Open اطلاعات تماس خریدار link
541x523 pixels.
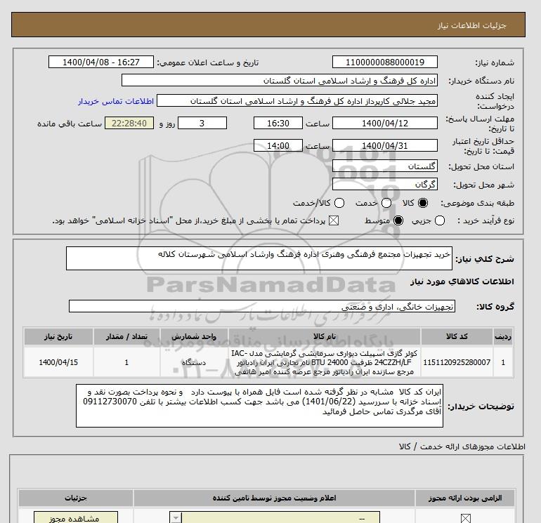pyautogui.click(x=116, y=101)
